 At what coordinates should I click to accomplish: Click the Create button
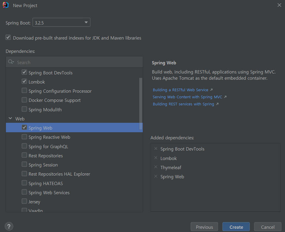point(236,227)
